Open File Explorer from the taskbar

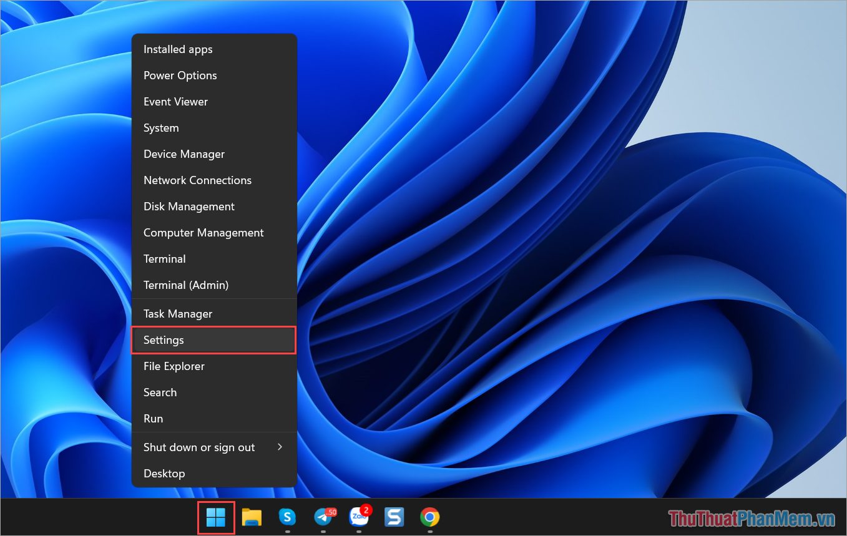(x=252, y=517)
